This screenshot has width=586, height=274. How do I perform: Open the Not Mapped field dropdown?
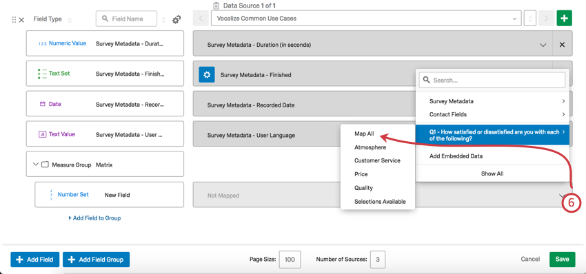(x=378, y=195)
